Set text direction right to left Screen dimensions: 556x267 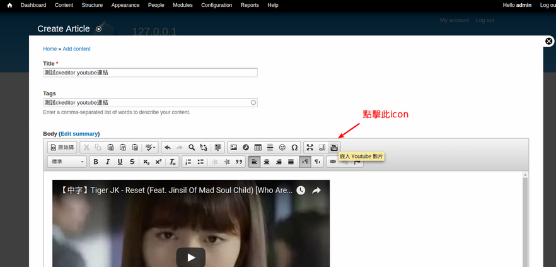317,162
